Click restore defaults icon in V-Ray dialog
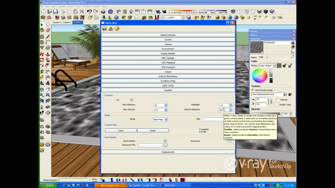 coord(117,28)
